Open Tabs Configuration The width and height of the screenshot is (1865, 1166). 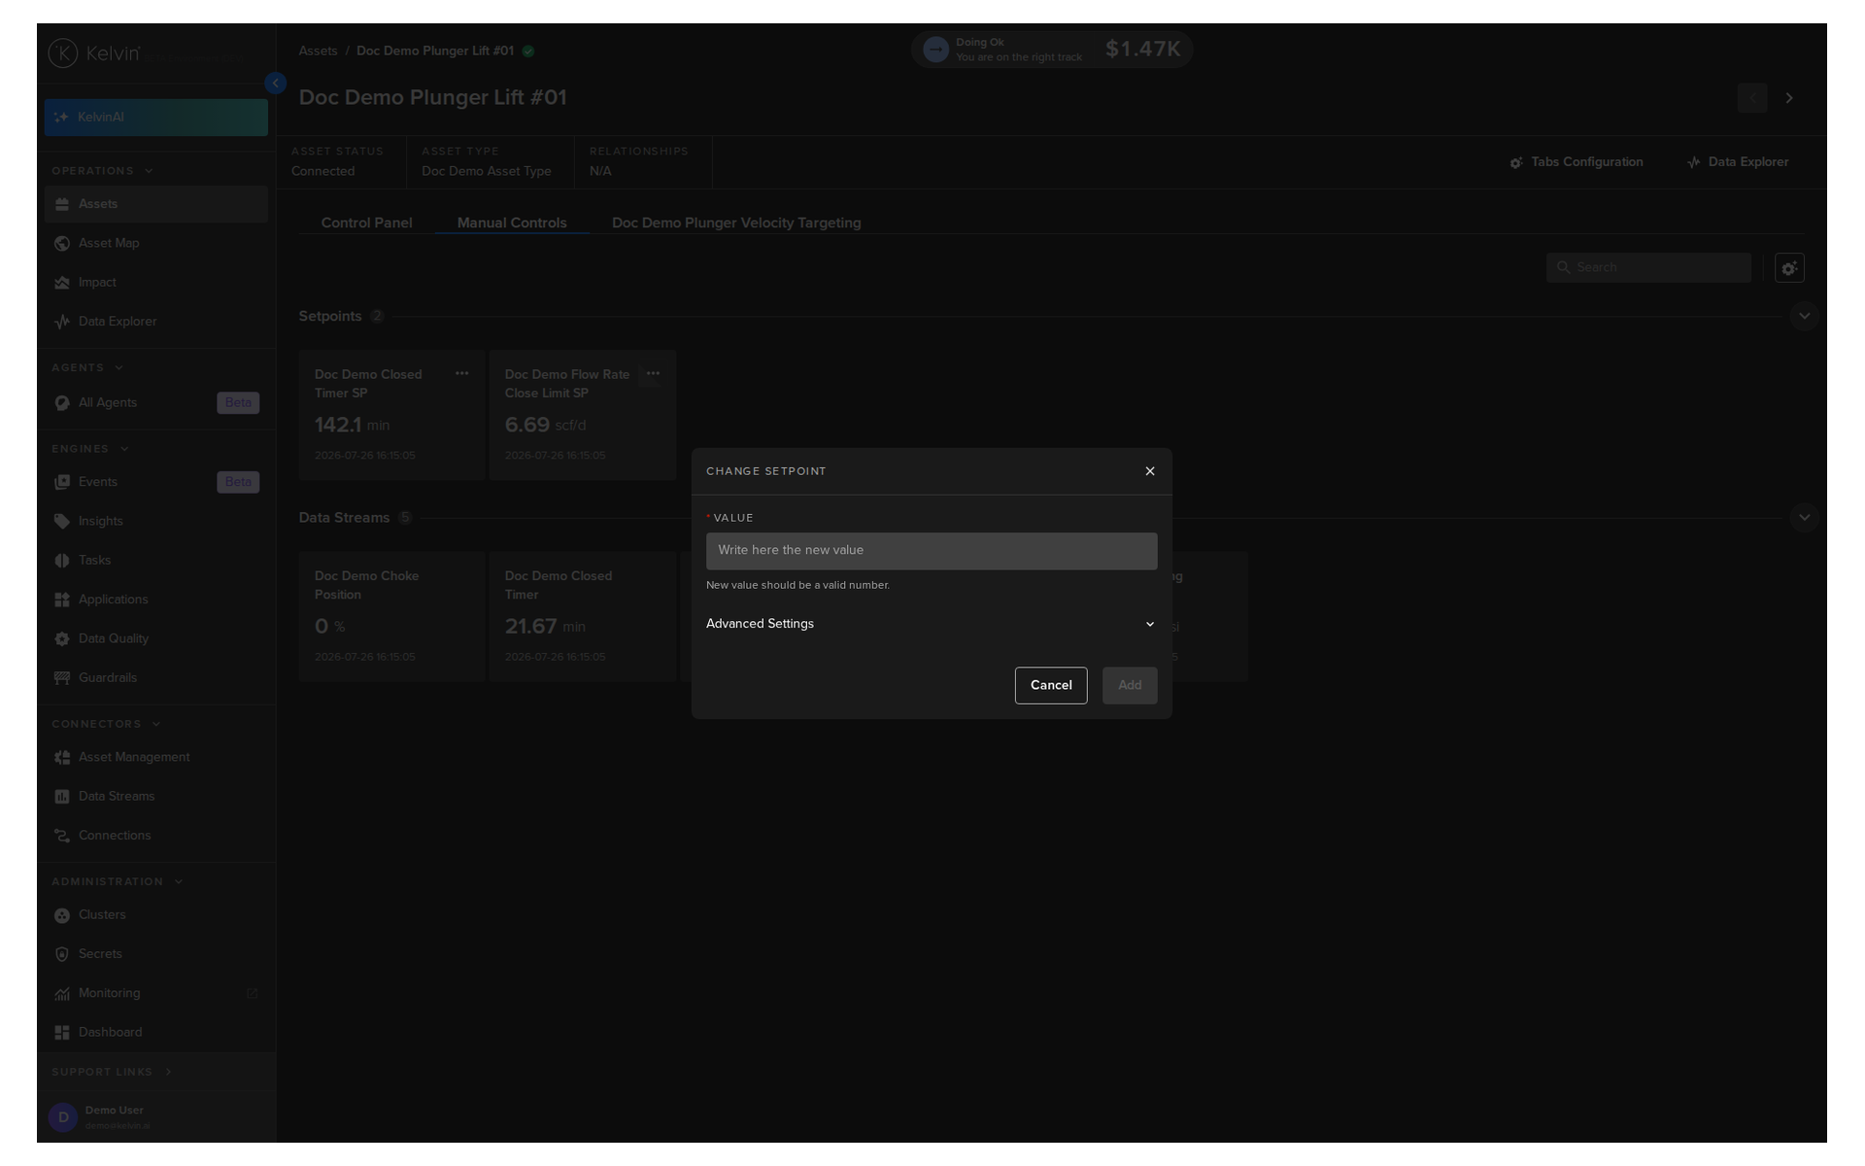click(1577, 162)
